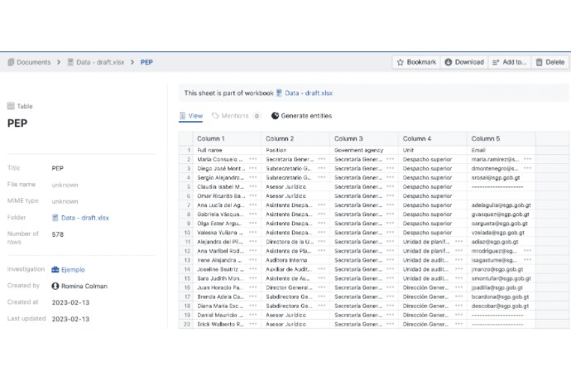Click the Number of rows value 578
Image resolution: width=571 pixels, height=381 pixels.
tap(58, 234)
